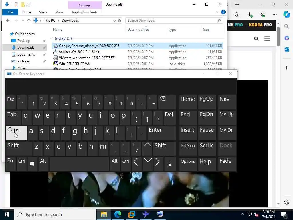Screen dimensions: 293x220
Task: Click the Windows logo key on the keyboard
Action: point(32,164)
